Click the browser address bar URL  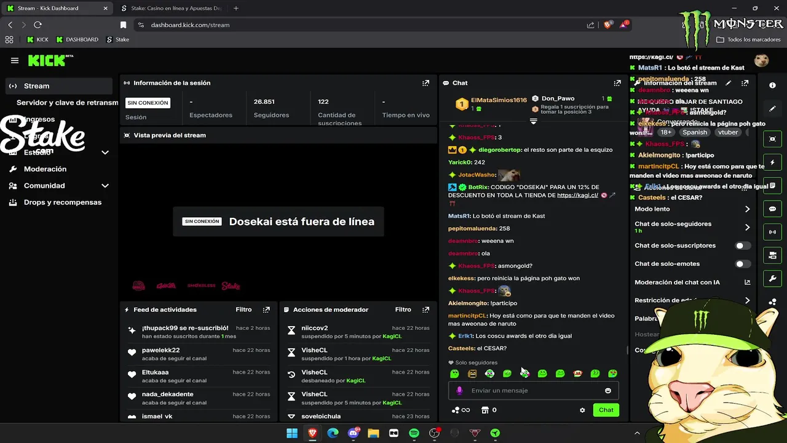[x=190, y=25]
